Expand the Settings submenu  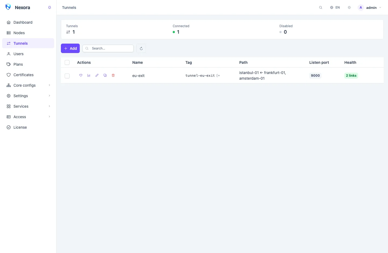click(28, 96)
